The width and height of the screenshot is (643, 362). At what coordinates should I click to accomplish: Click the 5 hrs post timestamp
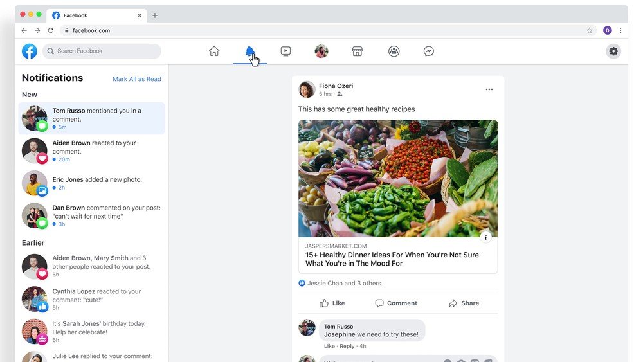tap(325, 94)
